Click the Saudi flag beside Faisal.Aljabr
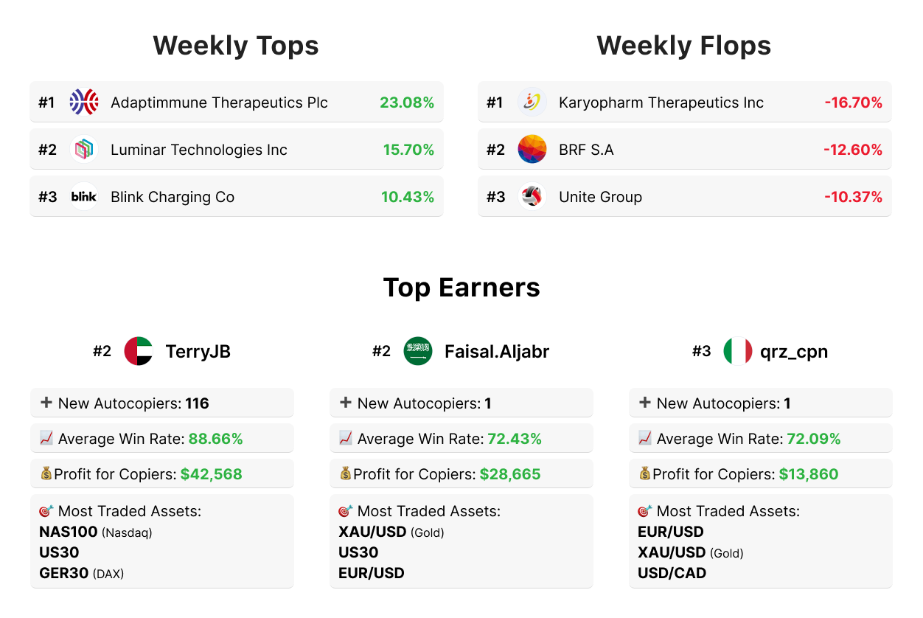Viewport: 923px width, 618px height. click(418, 351)
